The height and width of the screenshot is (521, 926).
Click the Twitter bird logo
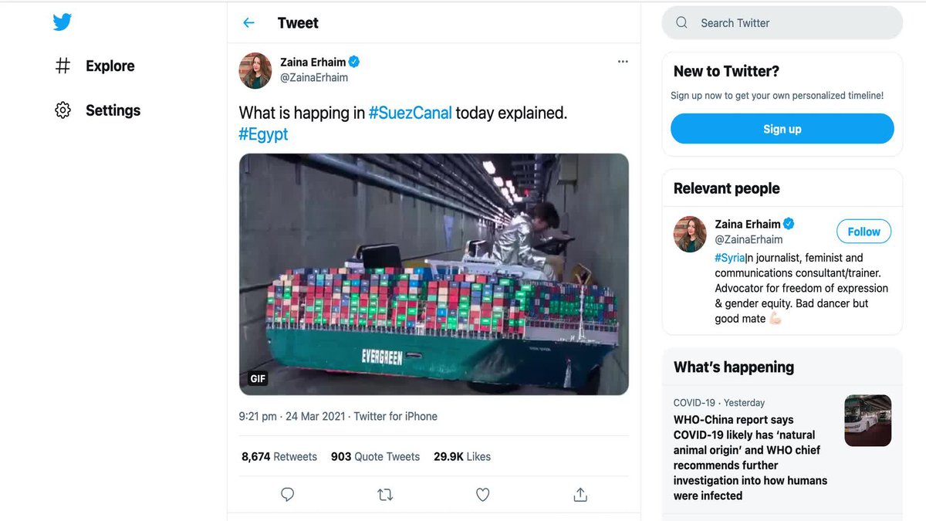click(x=62, y=22)
